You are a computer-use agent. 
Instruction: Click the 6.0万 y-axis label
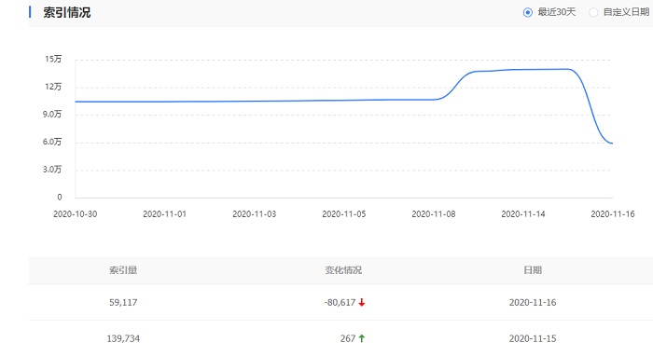(52, 142)
